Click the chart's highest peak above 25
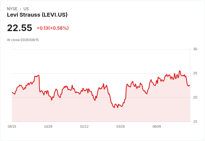Image resolution: width=205 pixels, height=141 pixels. coord(180,71)
